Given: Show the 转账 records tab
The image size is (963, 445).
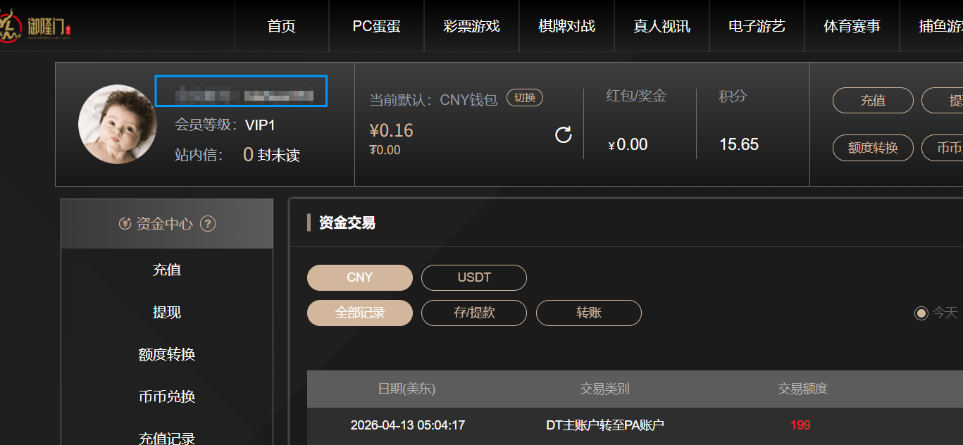Looking at the screenshot, I should (588, 313).
